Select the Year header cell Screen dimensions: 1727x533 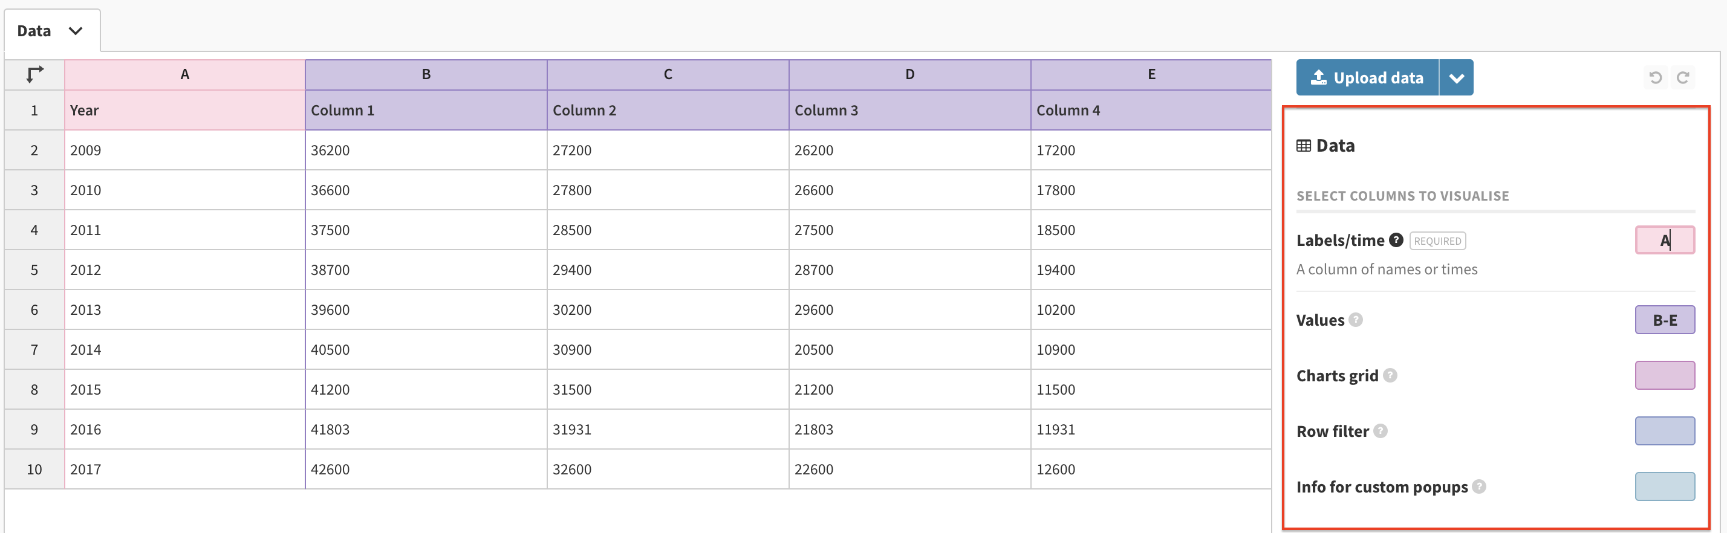click(x=184, y=111)
